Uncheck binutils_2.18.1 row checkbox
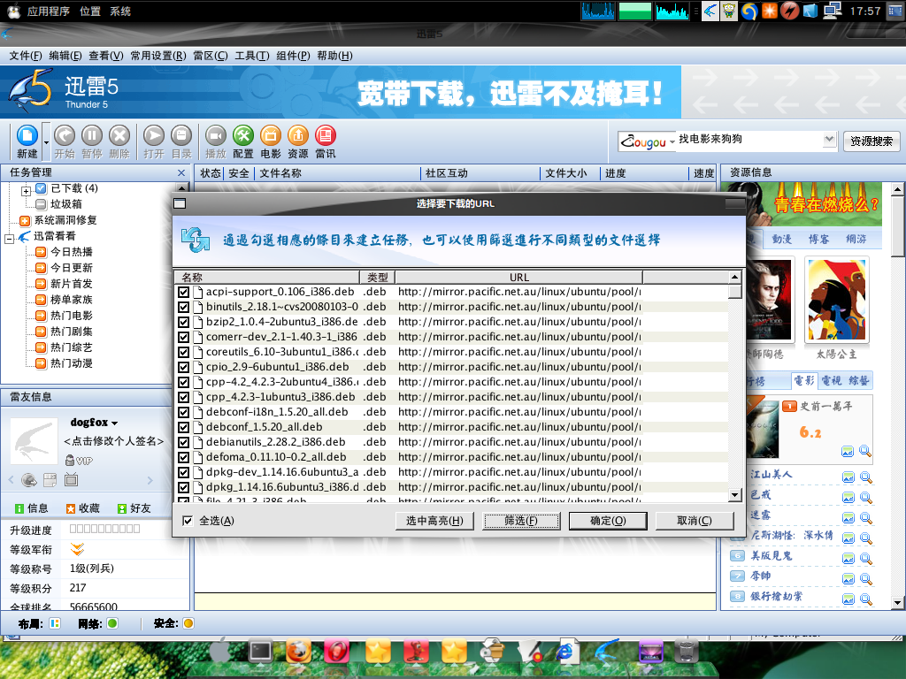The width and height of the screenshot is (906, 679). coord(184,307)
